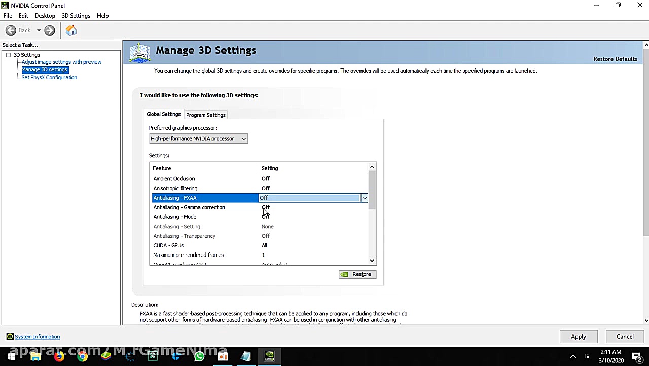Click the Apply button
Screen dimensions: 649x366
point(579,337)
